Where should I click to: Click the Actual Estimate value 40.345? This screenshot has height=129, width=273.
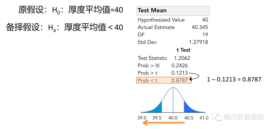tap(200, 27)
